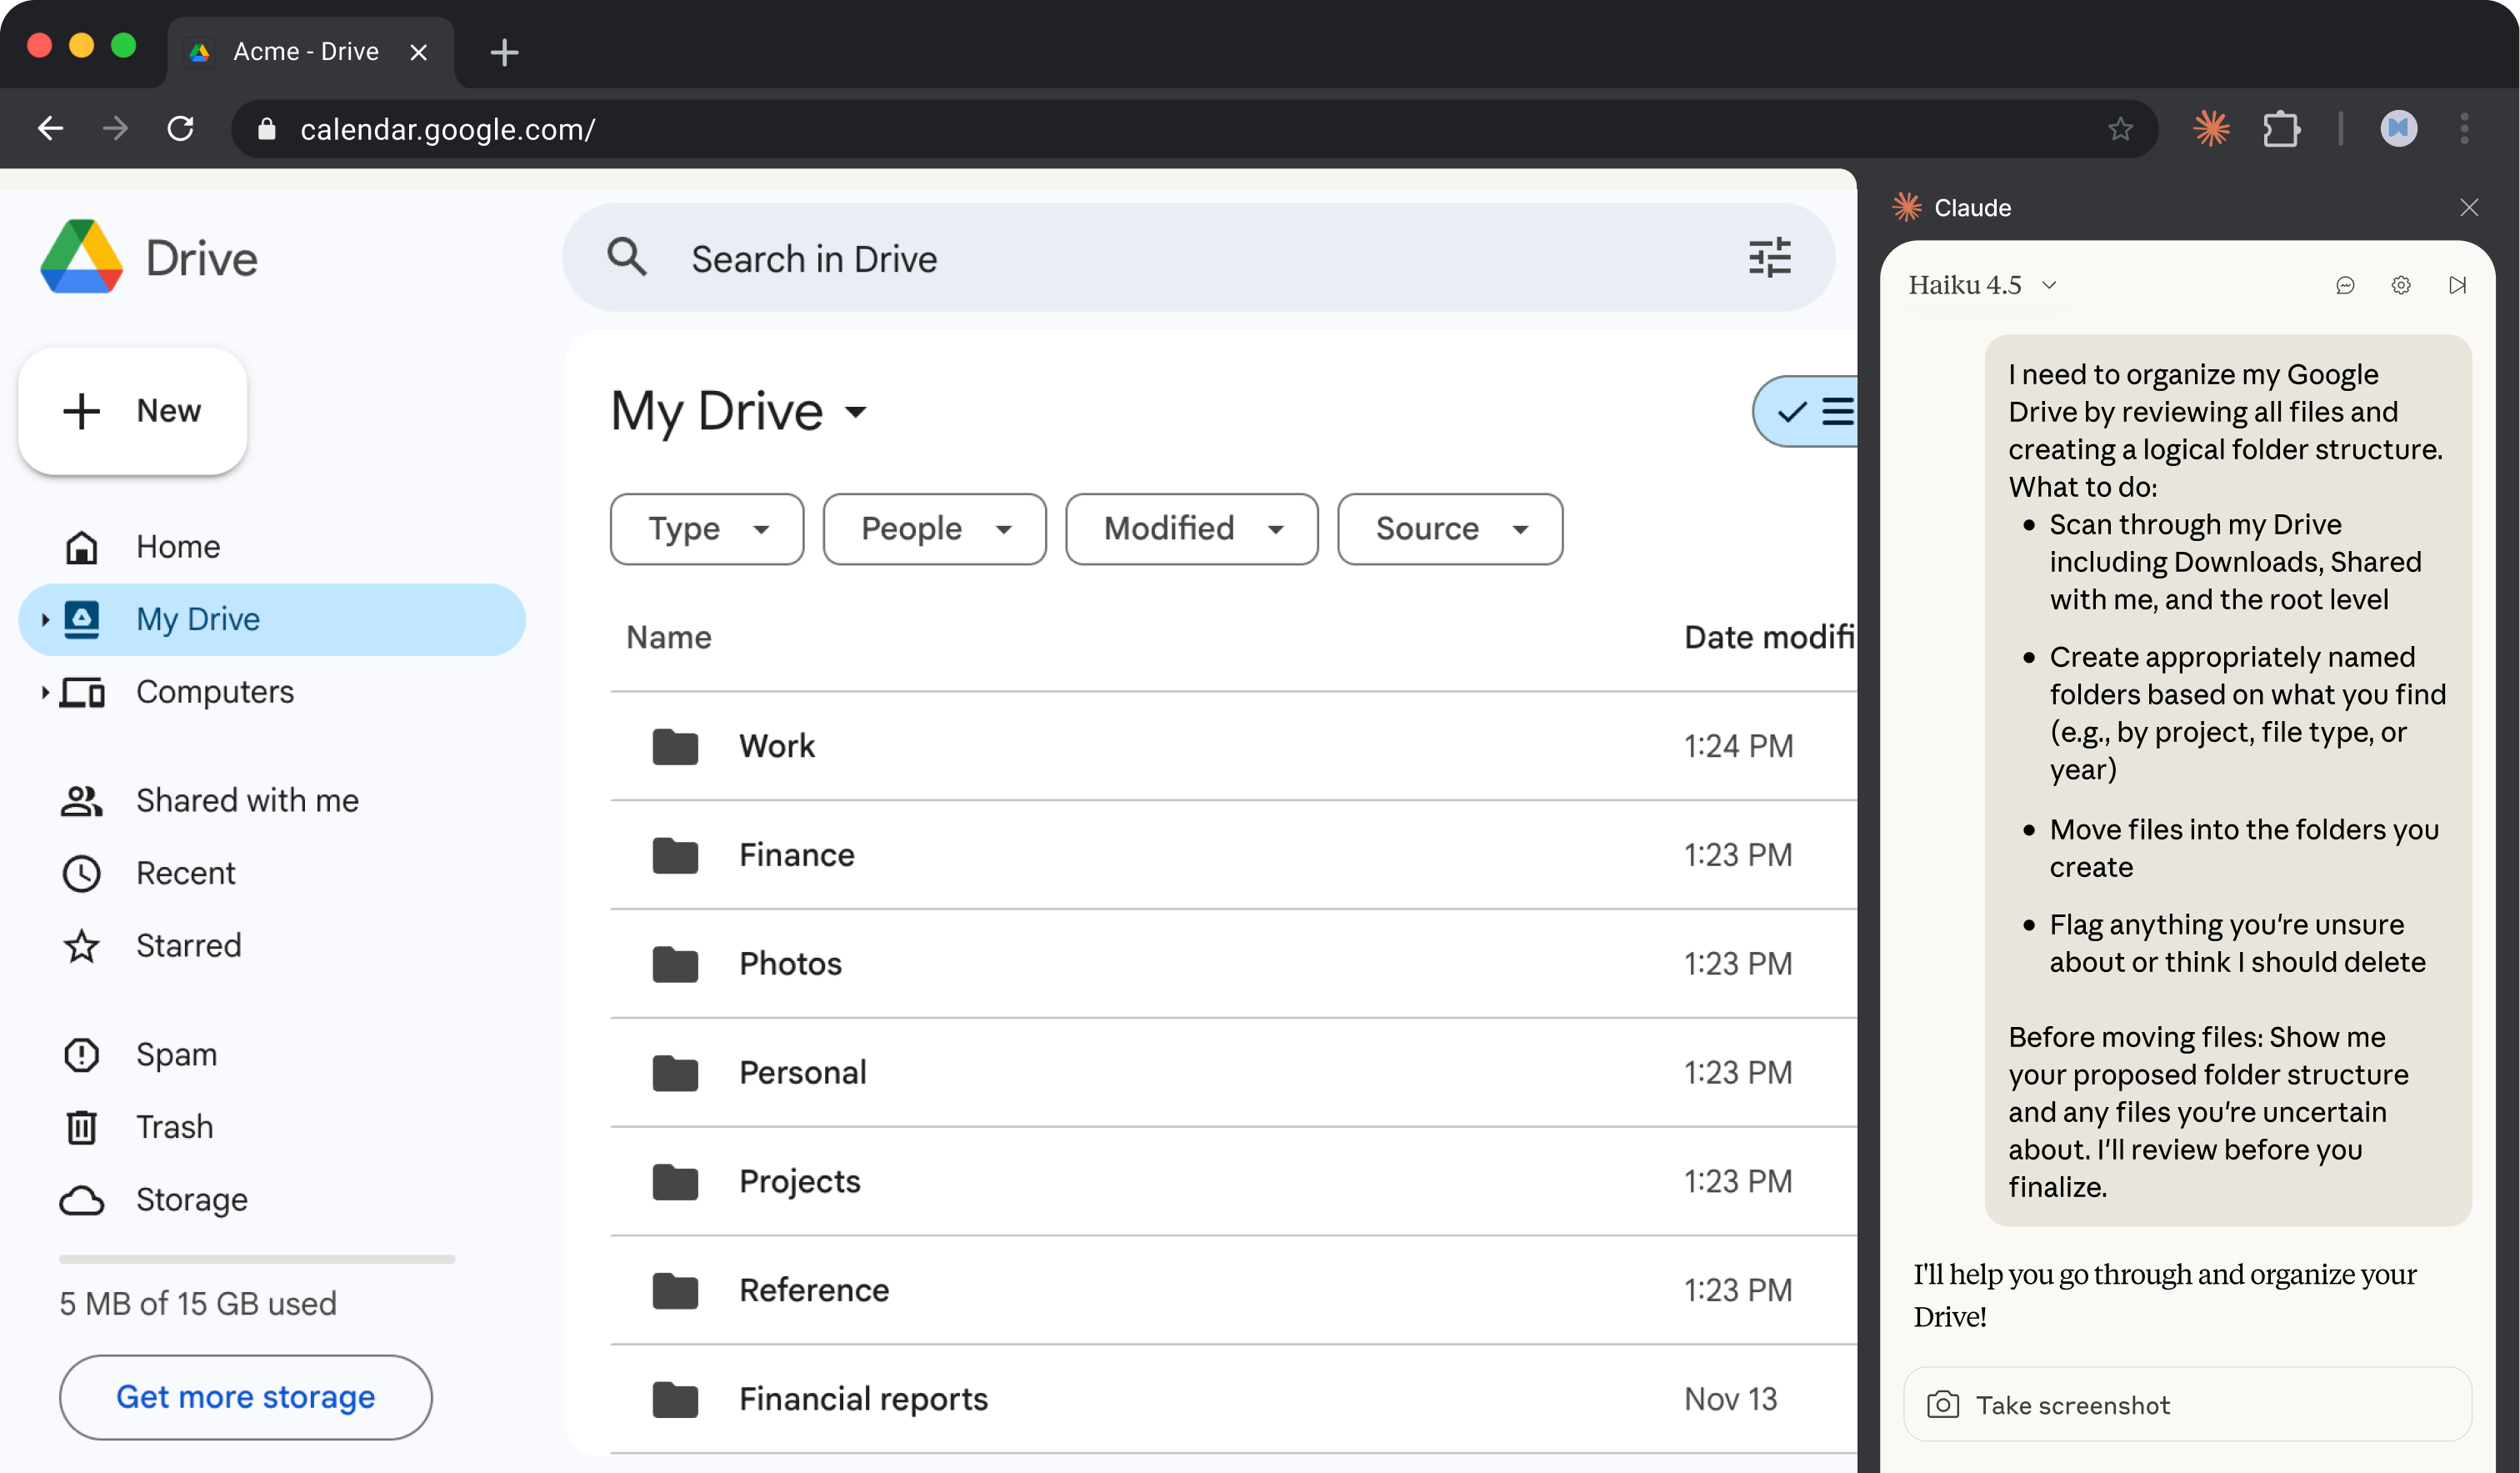2520x1473 pixels.
Task: Open the Spam section
Action: 176,1054
